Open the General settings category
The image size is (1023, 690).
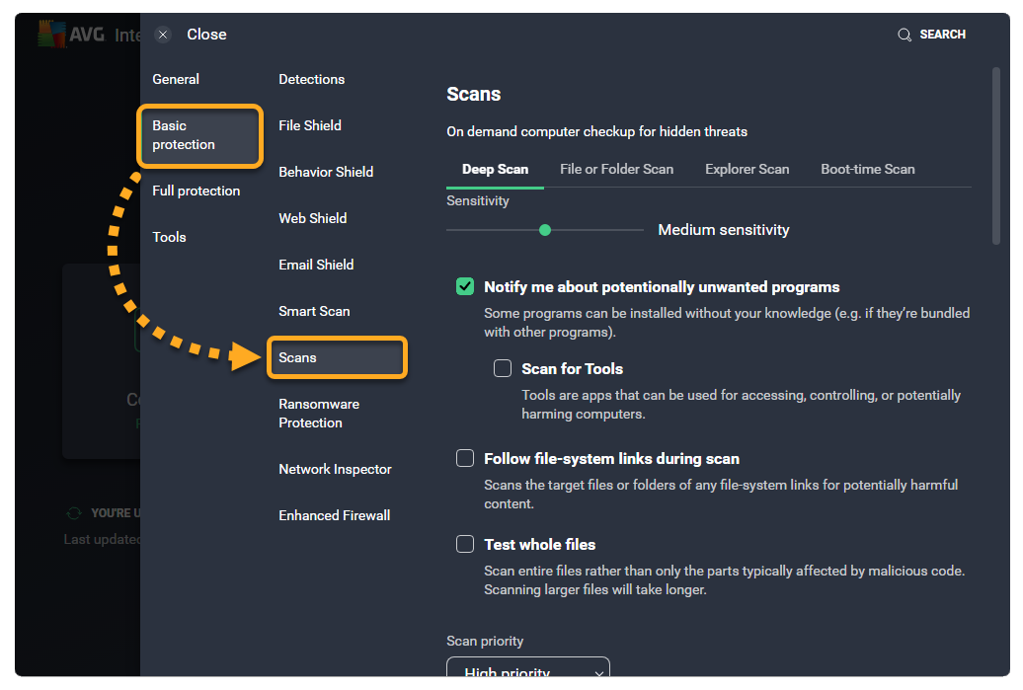click(176, 79)
